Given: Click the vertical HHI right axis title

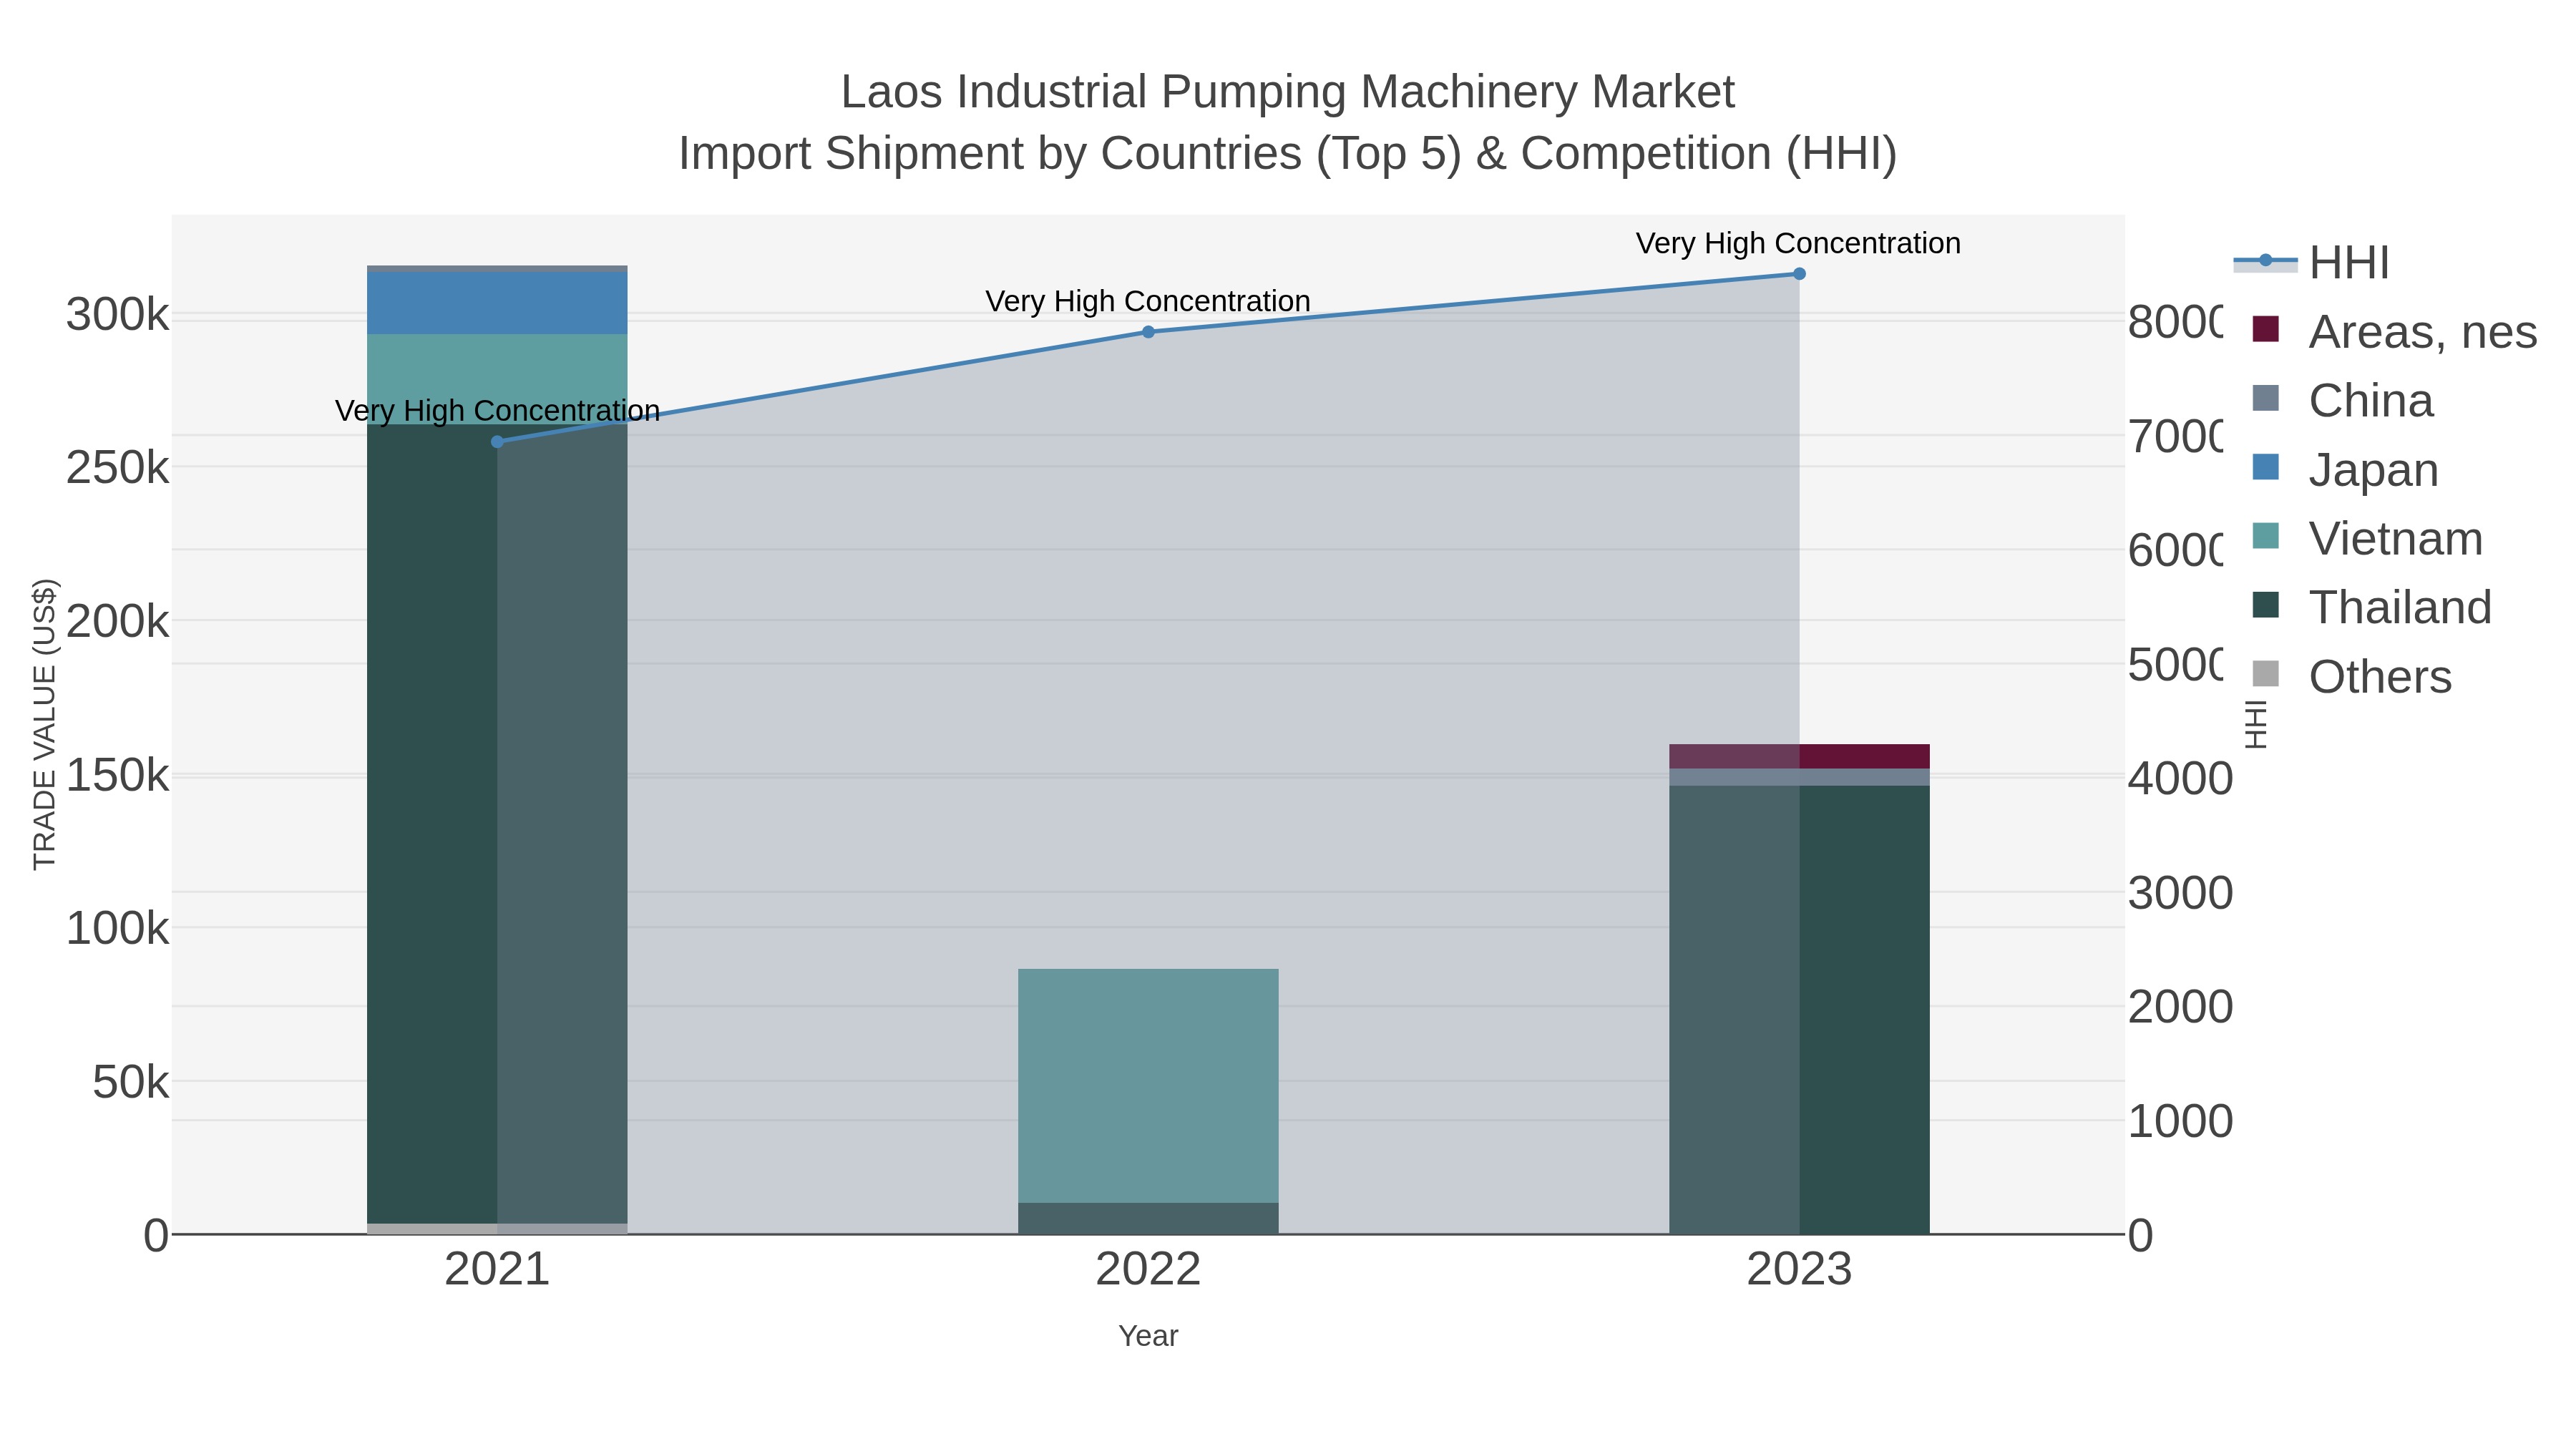Looking at the screenshot, I should tap(2256, 725).
